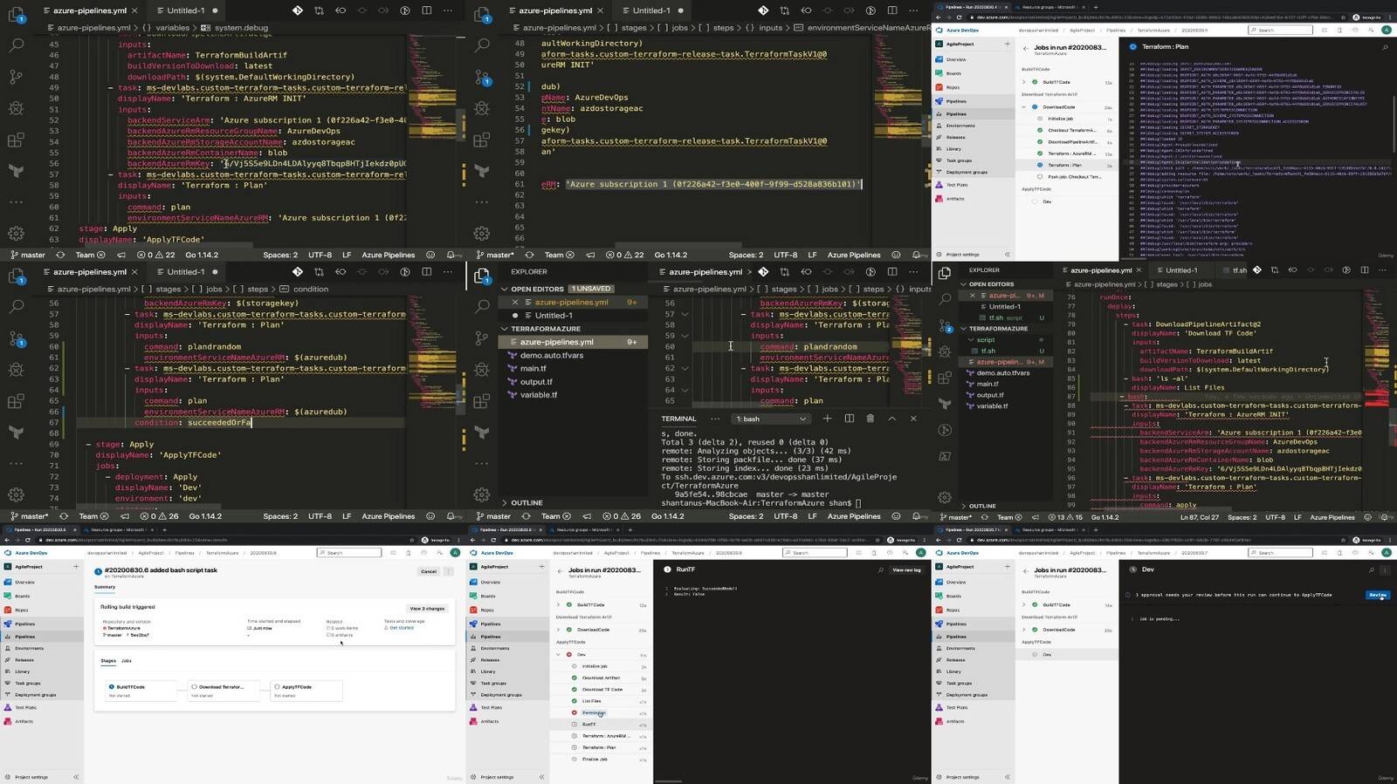Close the terminal panel with X
This screenshot has width=1397, height=784.
tap(913, 419)
